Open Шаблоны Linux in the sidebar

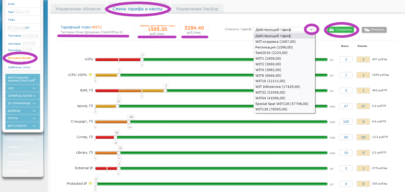tap(19, 67)
